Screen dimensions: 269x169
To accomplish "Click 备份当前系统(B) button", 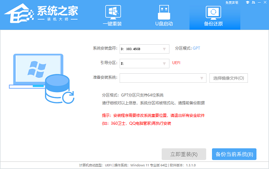I will (x=234, y=154).
